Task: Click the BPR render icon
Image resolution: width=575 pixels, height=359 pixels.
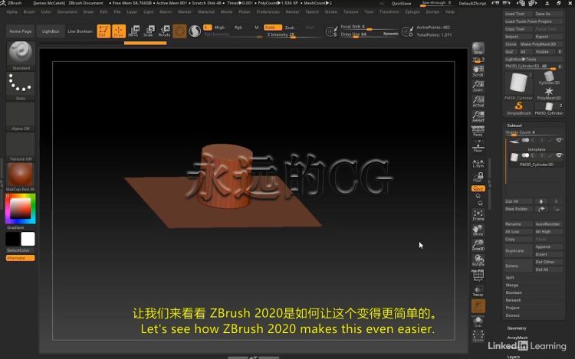Action: (x=478, y=48)
